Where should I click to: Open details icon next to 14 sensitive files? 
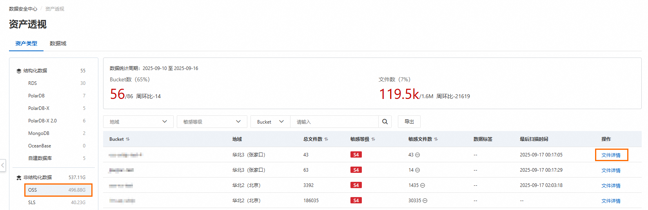[417, 170]
